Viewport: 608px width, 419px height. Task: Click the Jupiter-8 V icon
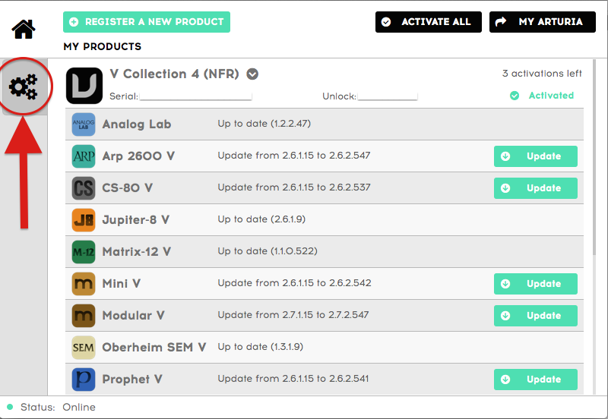[x=84, y=220]
